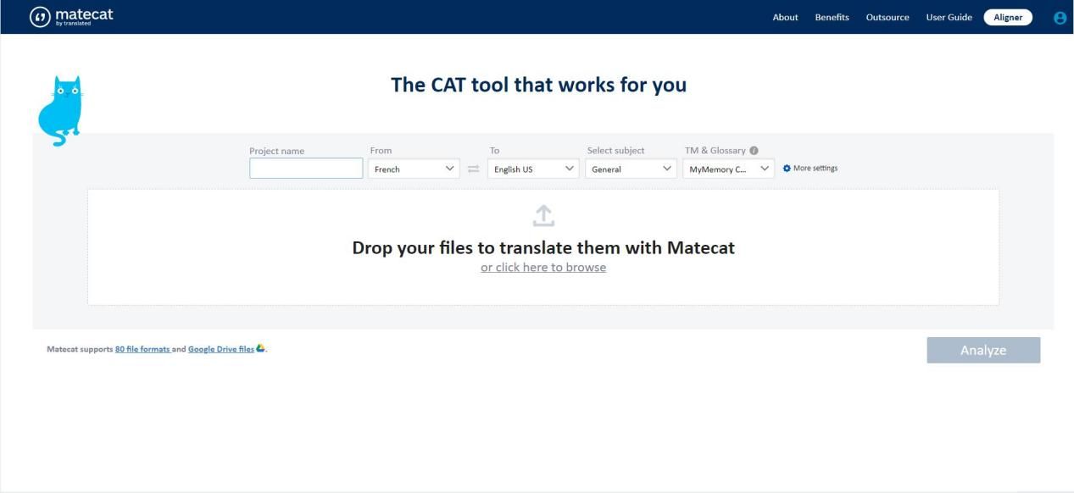Click the TM & Glossary info icon
The width and height of the screenshot is (1074, 493).
click(x=754, y=151)
